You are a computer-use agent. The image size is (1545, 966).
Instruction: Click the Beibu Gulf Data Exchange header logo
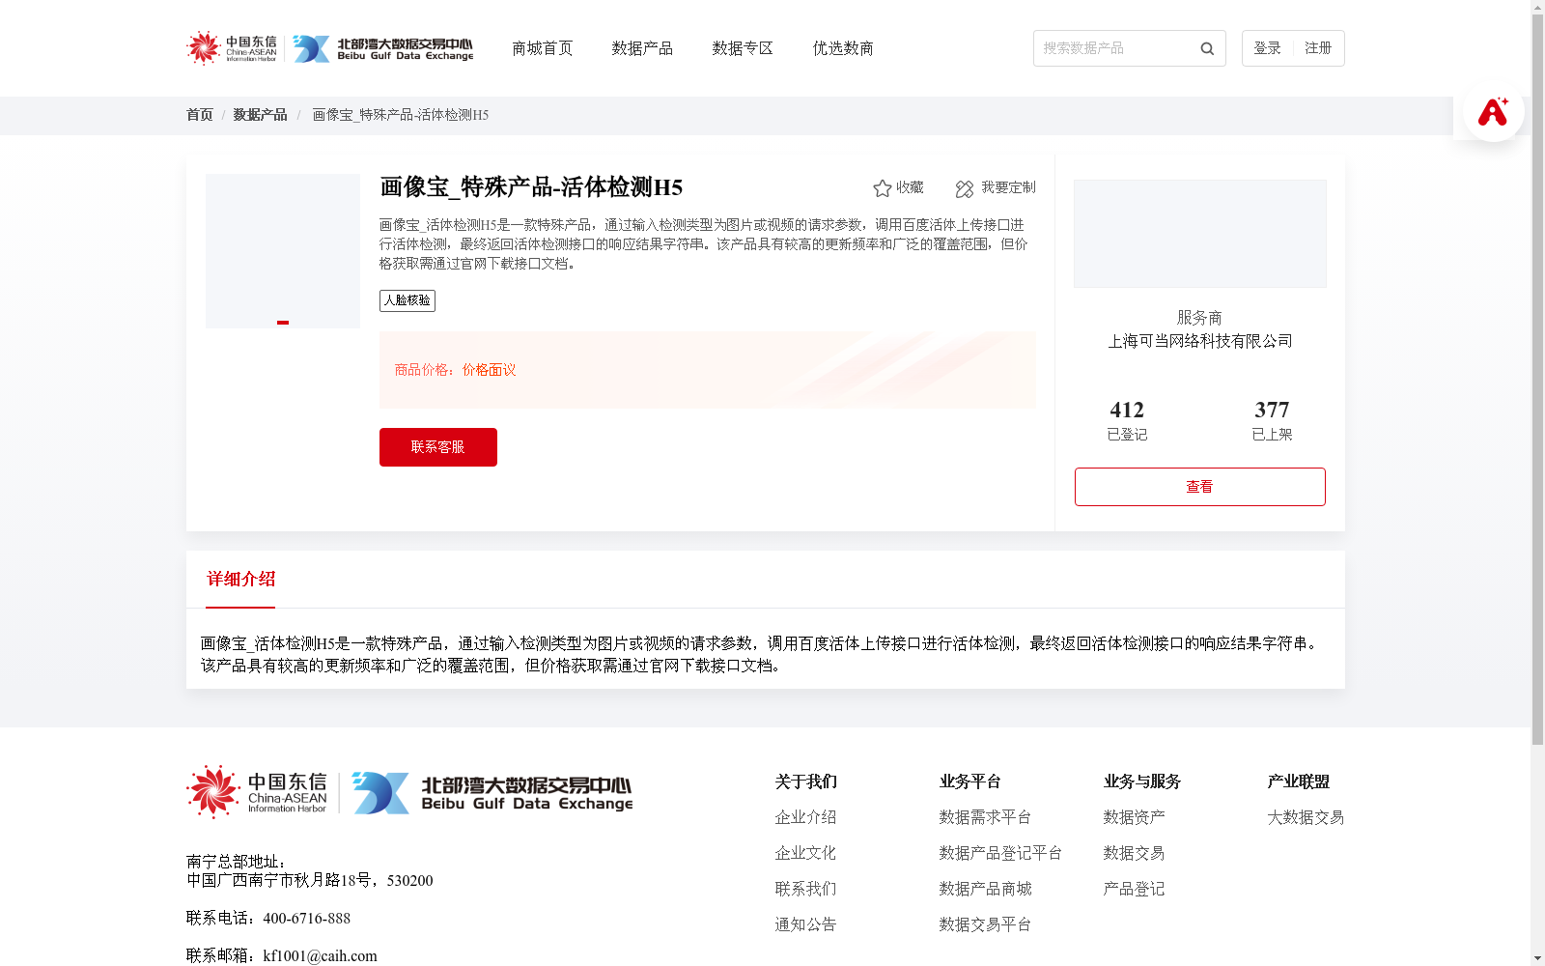click(383, 48)
